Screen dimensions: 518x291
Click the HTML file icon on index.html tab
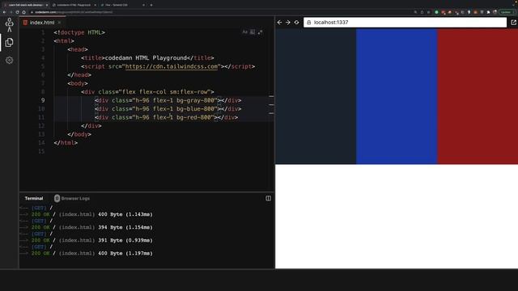(25, 23)
